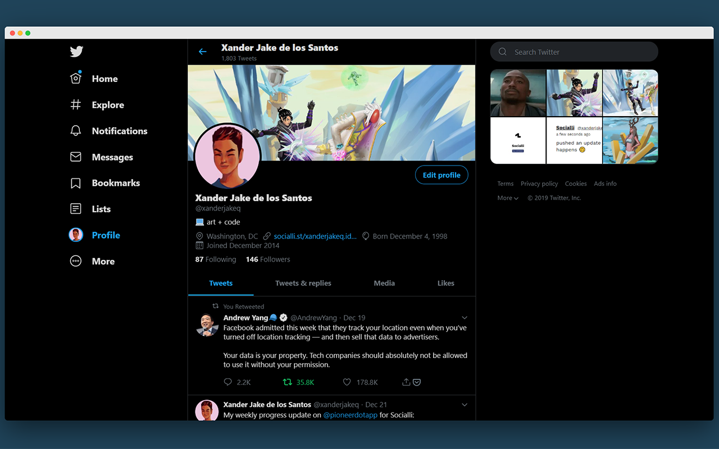Open the Dec 19 tweet timestamp
The height and width of the screenshot is (449, 719).
(354, 318)
